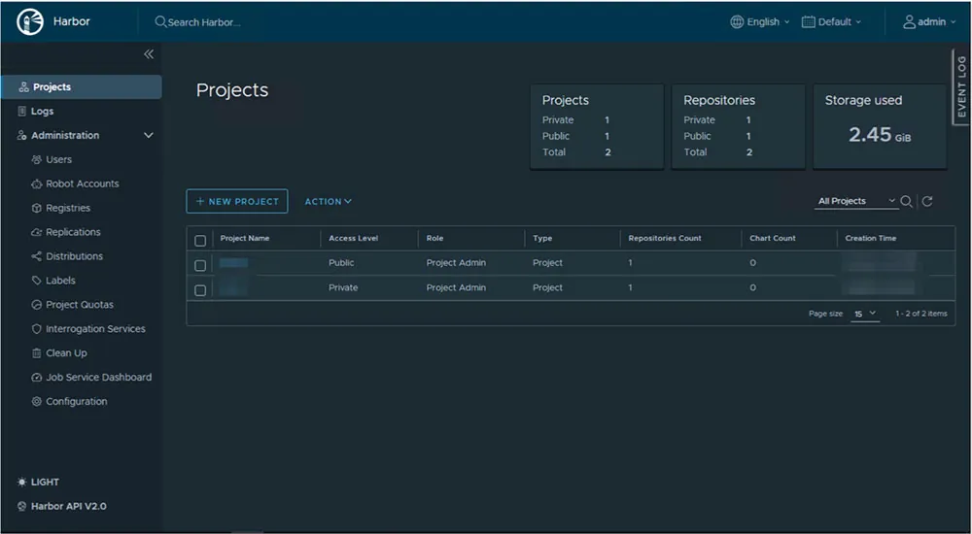Tick the checkbox for the Private project row
The width and height of the screenshot is (972, 534).
tap(200, 290)
